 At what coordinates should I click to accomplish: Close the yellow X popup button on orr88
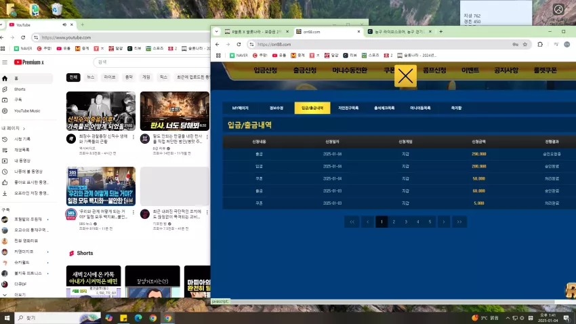[405, 76]
